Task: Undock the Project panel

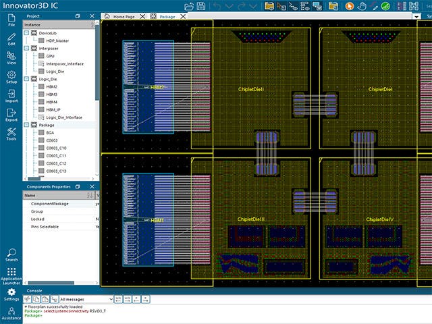Action: (x=78, y=16)
